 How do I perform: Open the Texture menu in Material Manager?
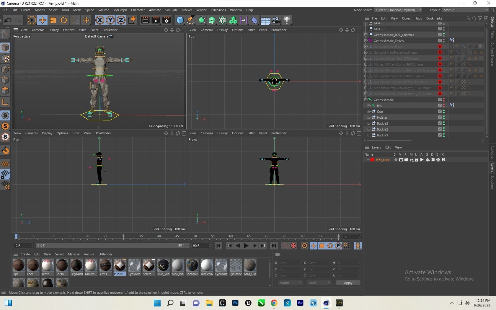89,254
